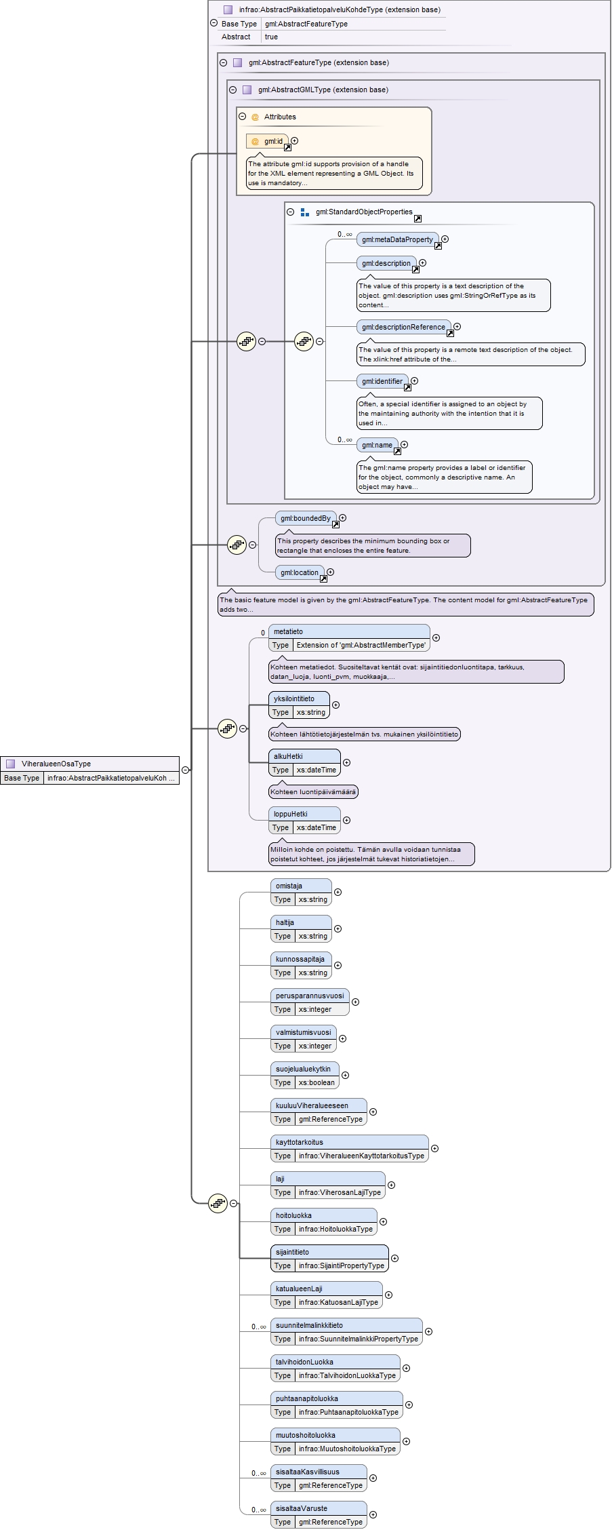
Task: Click Abstract true property value
Action: coord(271,37)
